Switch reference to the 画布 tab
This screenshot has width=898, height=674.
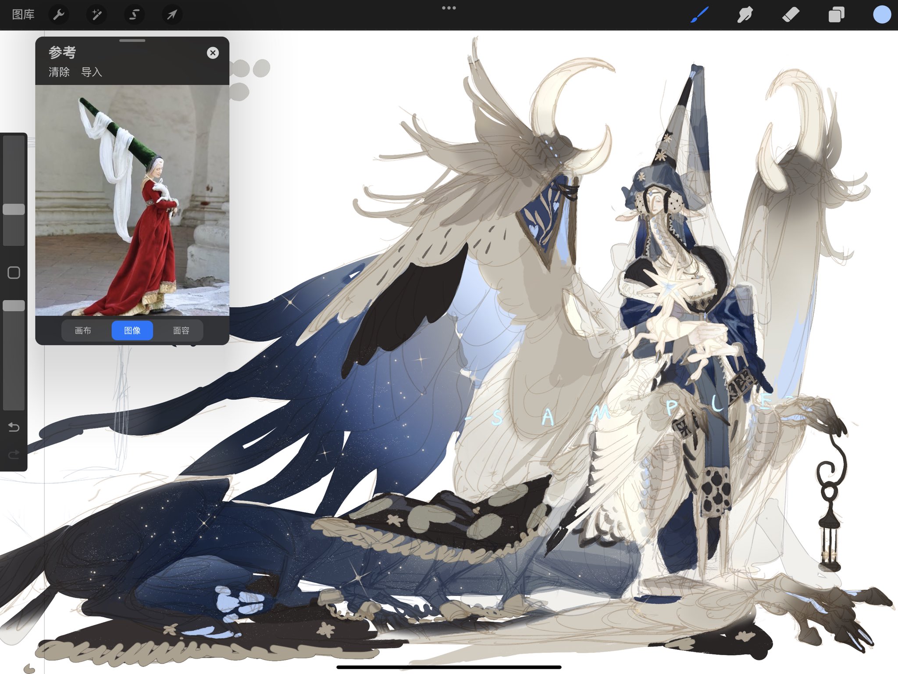[83, 330]
